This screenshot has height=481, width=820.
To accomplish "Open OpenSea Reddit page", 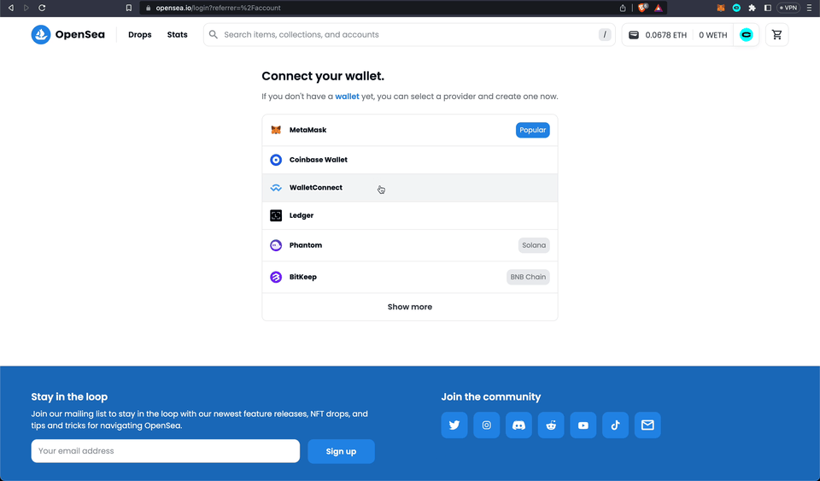I will pyautogui.click(x=551, y=425).
